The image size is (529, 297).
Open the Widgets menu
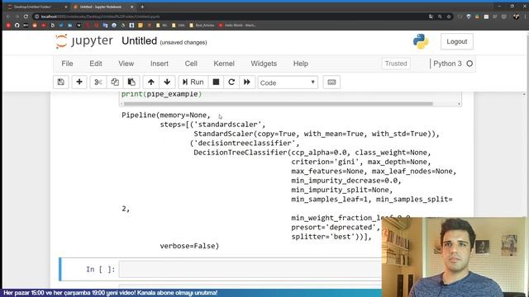coord(264,64)
